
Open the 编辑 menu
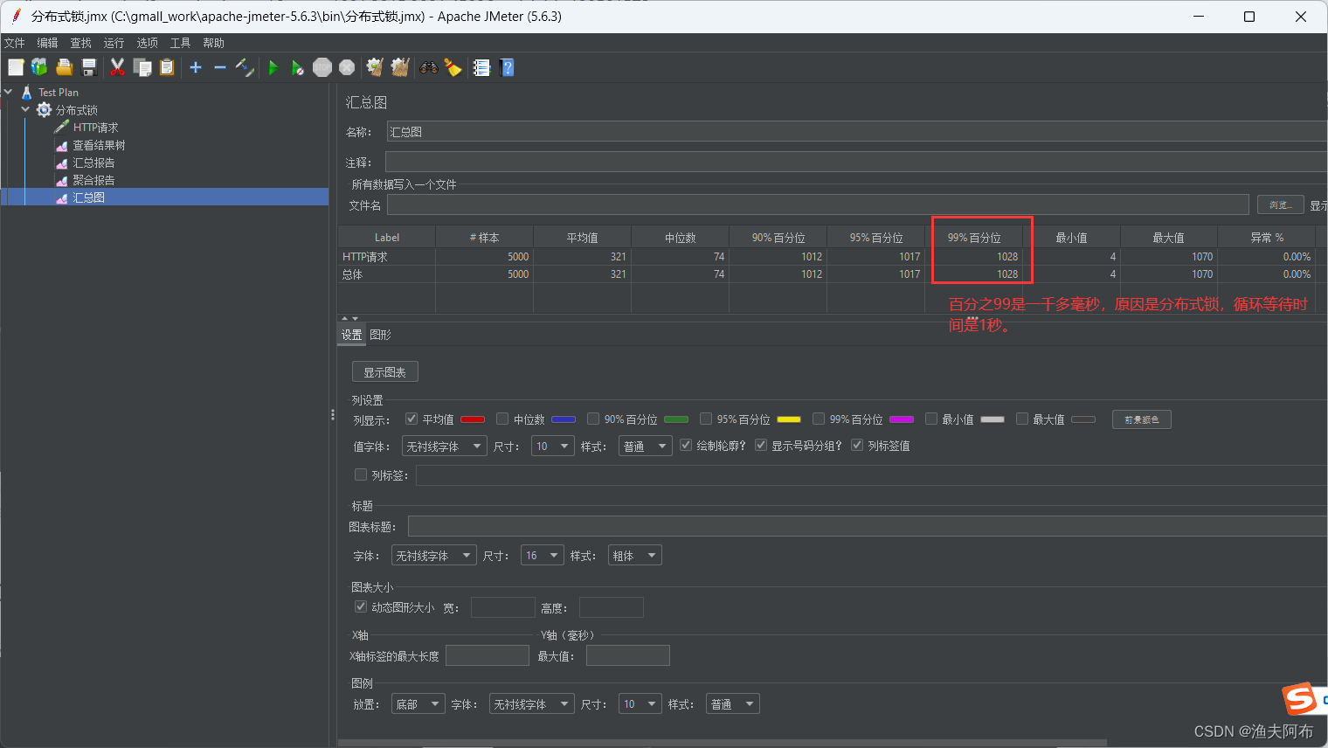(x=47, y=43)
